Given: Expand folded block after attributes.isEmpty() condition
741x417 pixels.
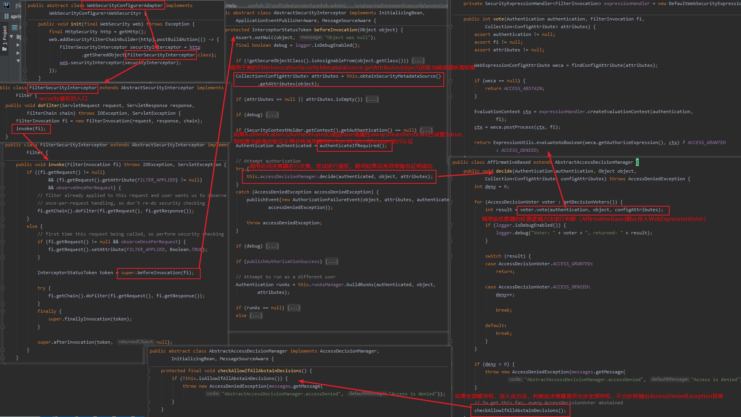Looking at the screenshot, I should coord(372,99).
